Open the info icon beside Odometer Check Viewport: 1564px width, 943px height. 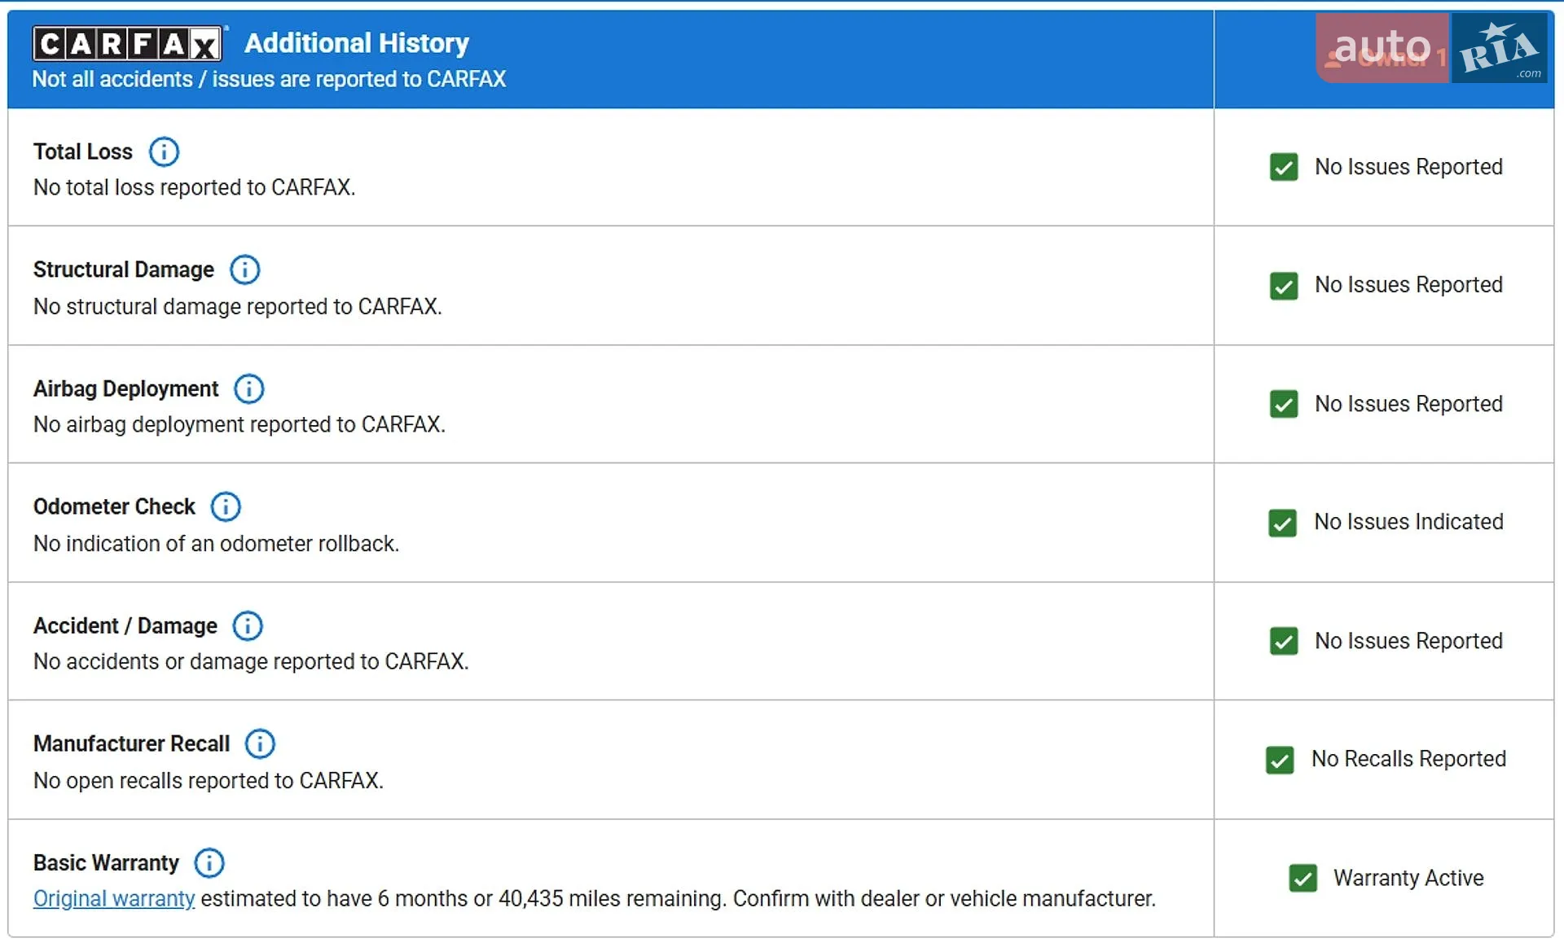[x=226, y=507]
